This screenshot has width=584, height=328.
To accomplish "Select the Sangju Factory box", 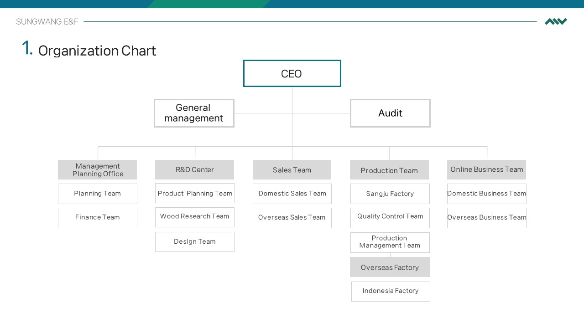I will coord(390,194).
